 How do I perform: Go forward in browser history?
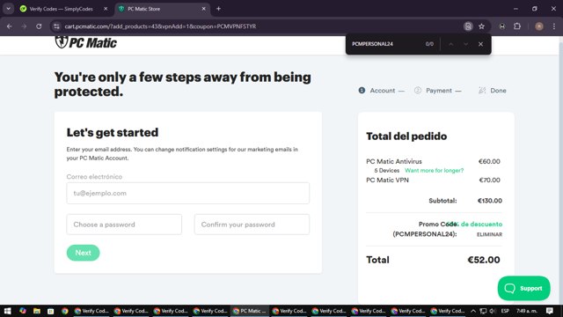[24, 26]
